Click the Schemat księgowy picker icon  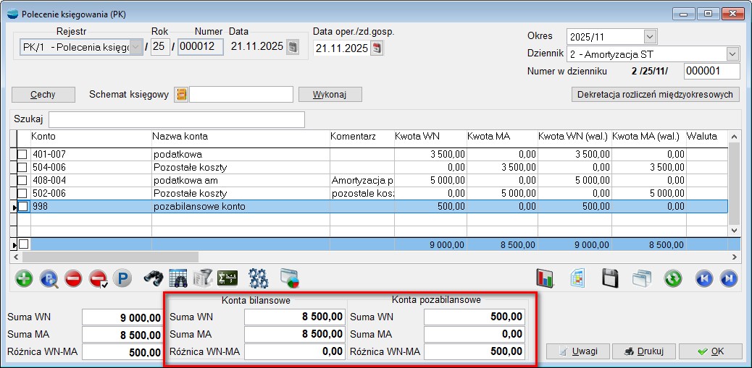[x=181, y=95]
